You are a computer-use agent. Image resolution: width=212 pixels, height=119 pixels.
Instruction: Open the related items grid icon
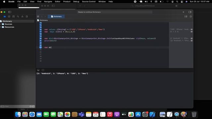click(38, 17)
